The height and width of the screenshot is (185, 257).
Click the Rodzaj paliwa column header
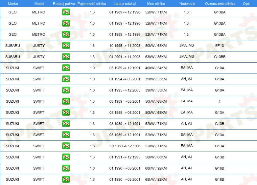64,4
